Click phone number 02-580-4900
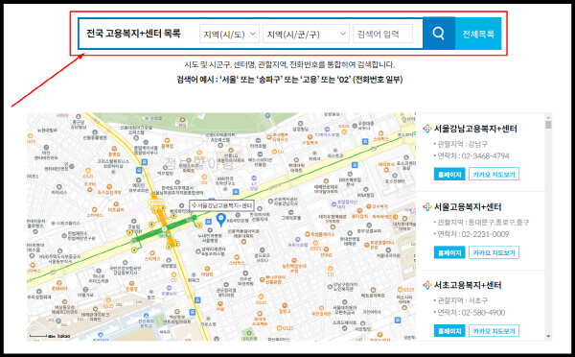 (483, 313)
